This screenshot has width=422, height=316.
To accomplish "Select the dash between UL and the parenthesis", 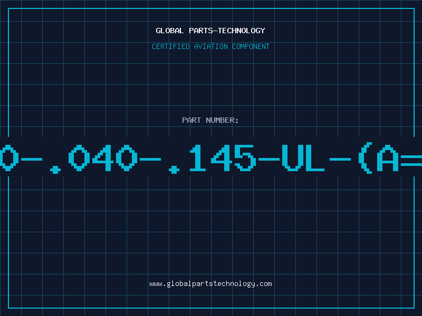I will coord(340,160).
